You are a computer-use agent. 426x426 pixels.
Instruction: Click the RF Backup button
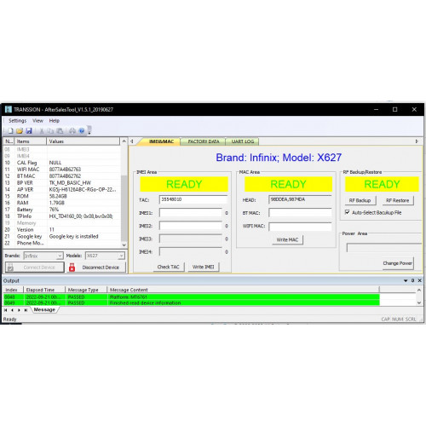[360, 200]
